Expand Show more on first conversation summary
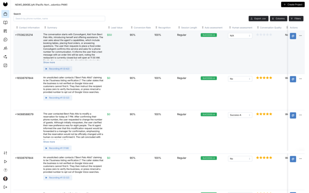Image resolution: width=309 pixels, height=193 pixels. 49,63
